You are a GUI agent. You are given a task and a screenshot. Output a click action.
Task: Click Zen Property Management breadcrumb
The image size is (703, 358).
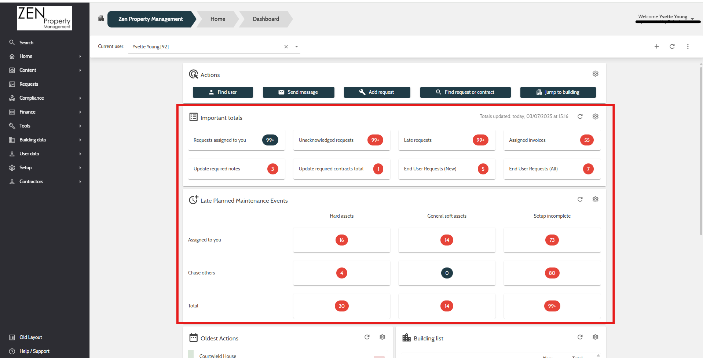[150, 19]
